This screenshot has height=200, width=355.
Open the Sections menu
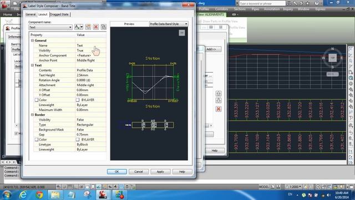pyautogui.click(x=240, y=9)
